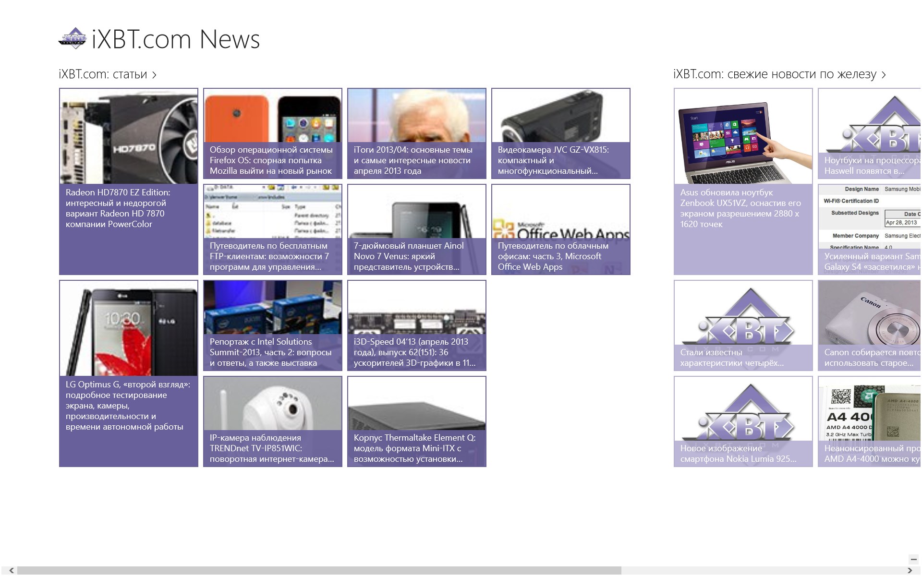
Task: Open the TRENDnet TV-IP851WIC camera article
Action: point(273,421)
